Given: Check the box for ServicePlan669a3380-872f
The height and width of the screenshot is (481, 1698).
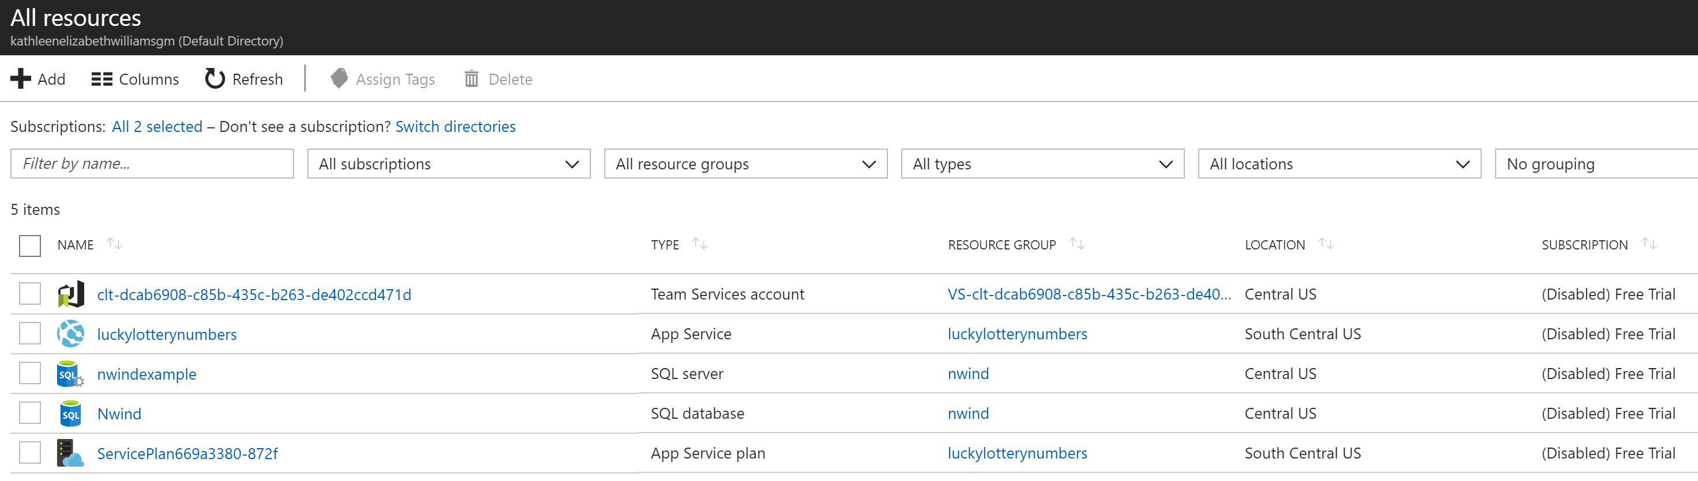Looking at the screenshot, I should point(29,453).
